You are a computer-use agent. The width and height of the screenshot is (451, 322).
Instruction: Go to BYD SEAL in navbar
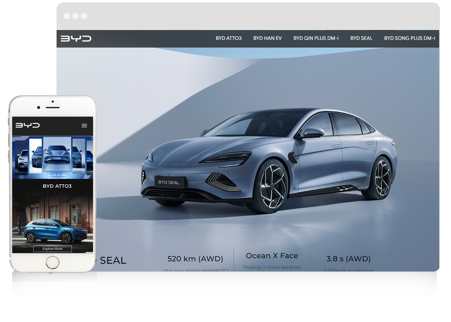pos(361,38)
